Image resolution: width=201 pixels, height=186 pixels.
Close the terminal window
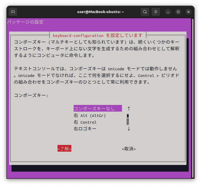(188, 12)
